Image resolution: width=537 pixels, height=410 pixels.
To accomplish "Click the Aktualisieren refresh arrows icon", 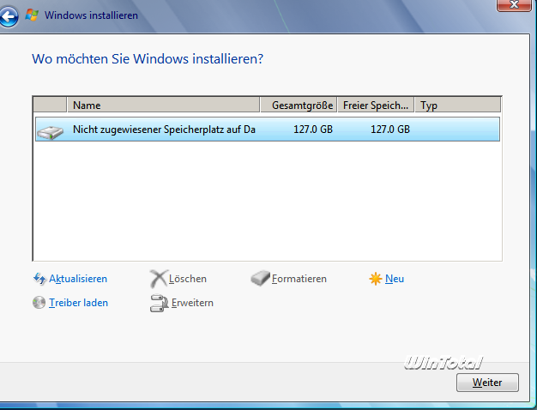I will 39,279.
